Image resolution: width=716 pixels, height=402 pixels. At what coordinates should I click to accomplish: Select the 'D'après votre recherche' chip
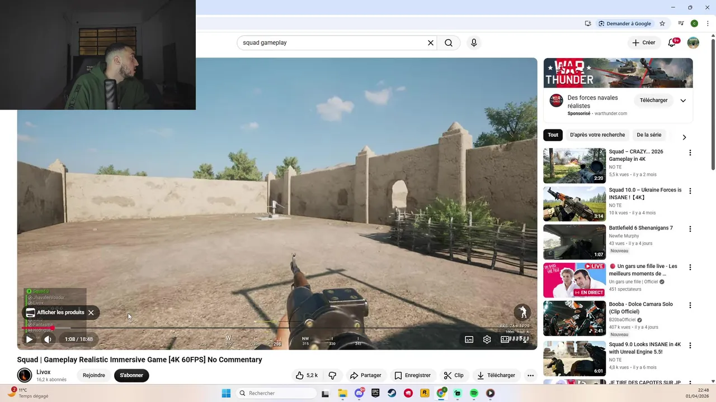[597, 135]
